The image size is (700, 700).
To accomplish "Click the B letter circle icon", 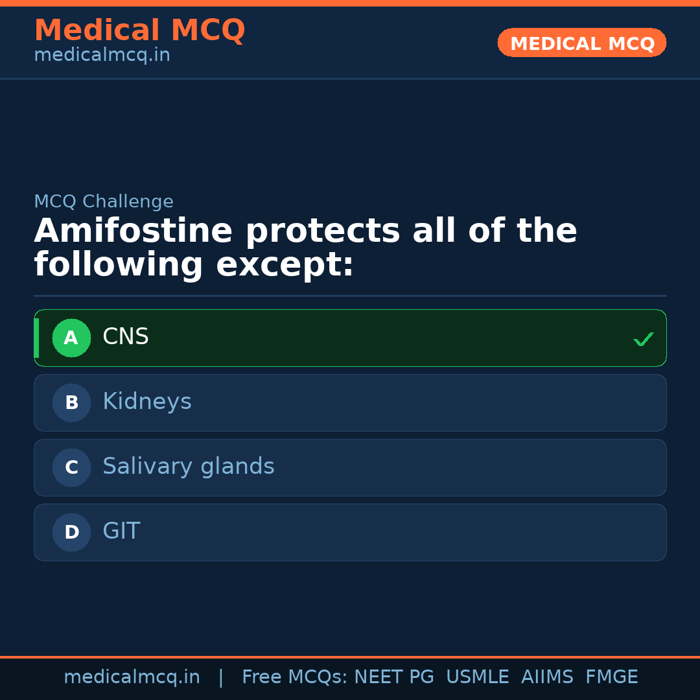I will point(71,402).
